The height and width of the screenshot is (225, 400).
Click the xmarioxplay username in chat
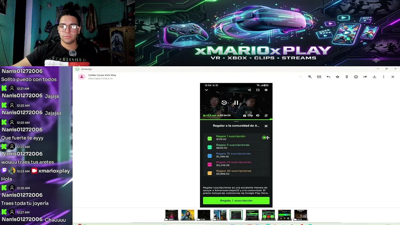point(54,171)
